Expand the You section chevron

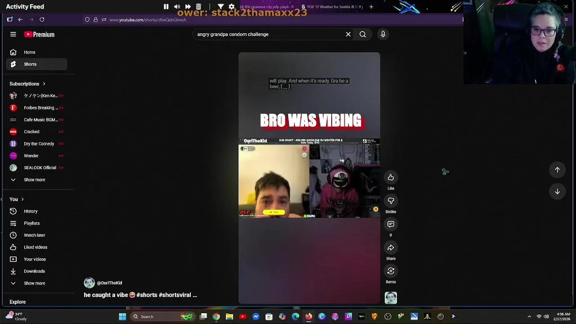pos(22,199)
